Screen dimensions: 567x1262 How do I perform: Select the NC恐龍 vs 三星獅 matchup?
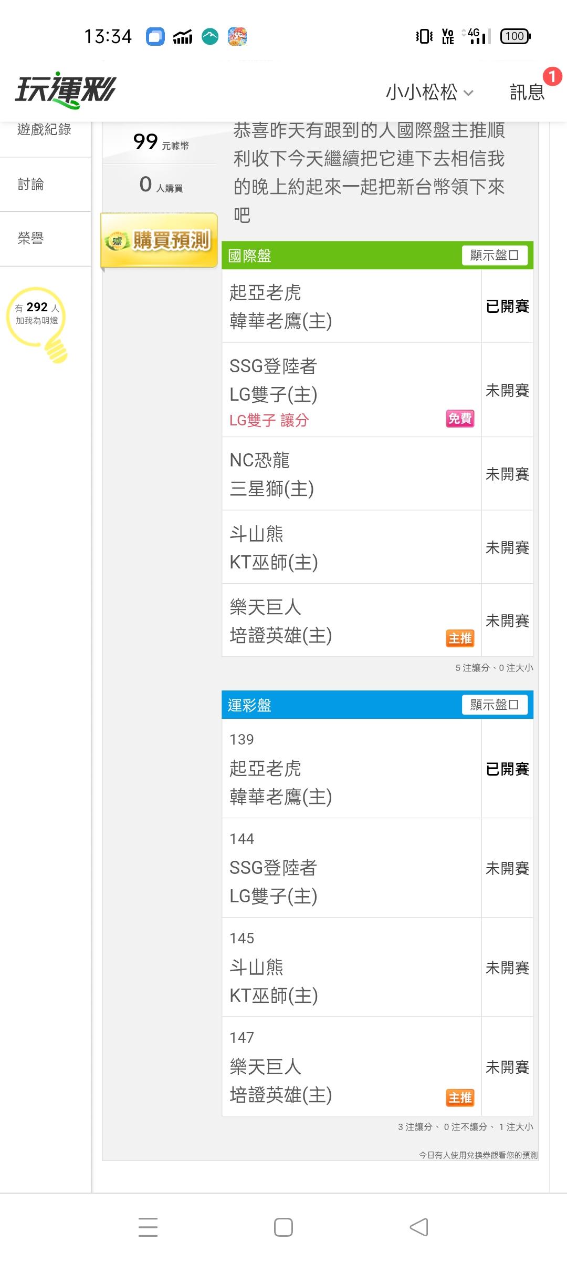click(x=351, y=474)
